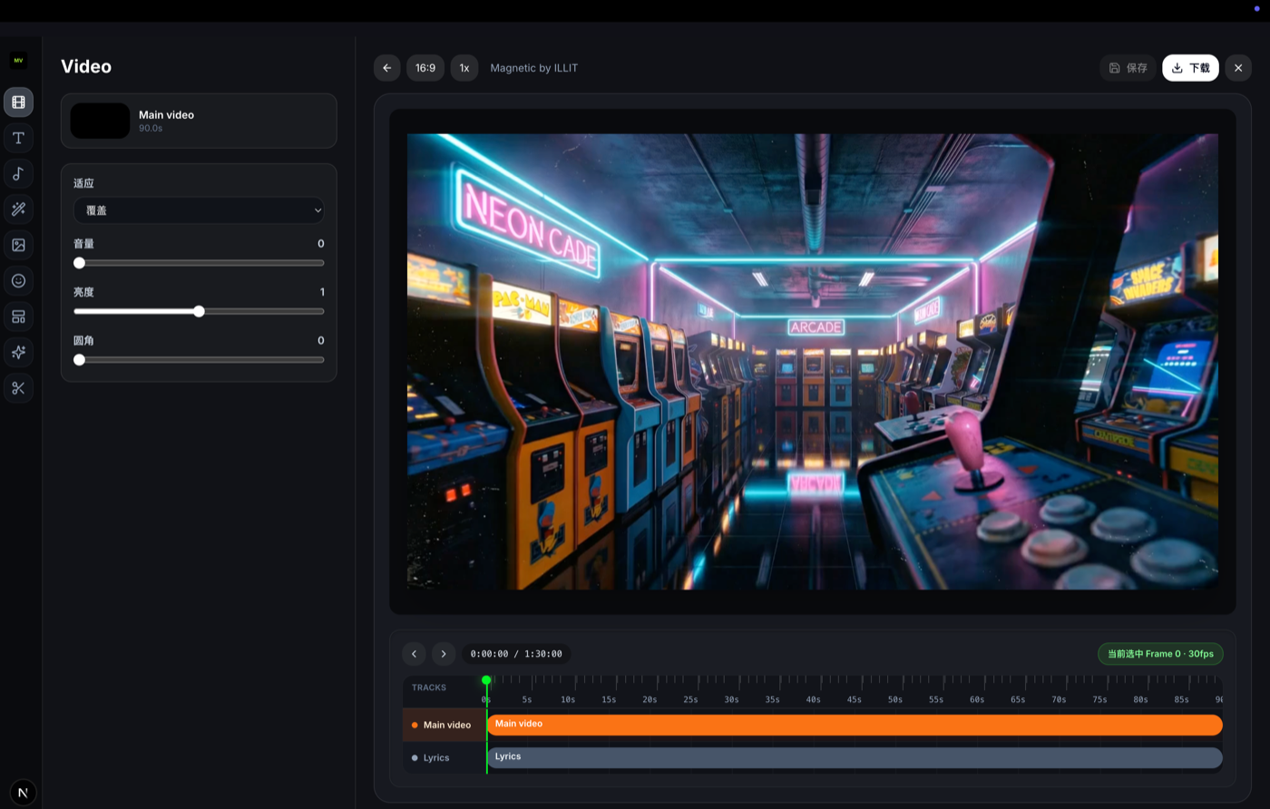Viewport: 1270px width, 809px height.
Task: Click the 保存 save button
Action: 1128,68
